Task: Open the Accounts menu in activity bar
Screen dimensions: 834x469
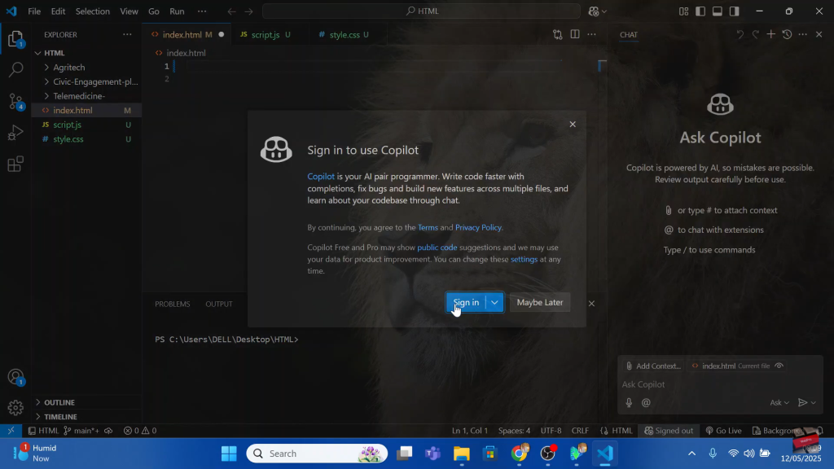Action: pos(16,377)
